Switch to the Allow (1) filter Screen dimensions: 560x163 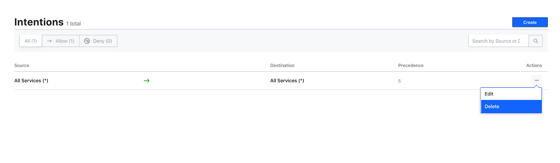click(61, 41)
